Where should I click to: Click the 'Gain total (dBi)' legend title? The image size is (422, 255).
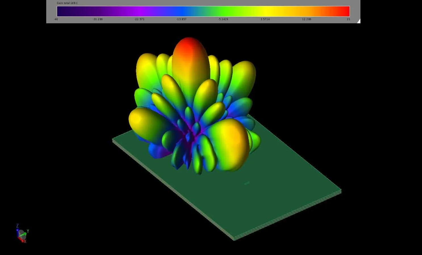click(67, 3)
